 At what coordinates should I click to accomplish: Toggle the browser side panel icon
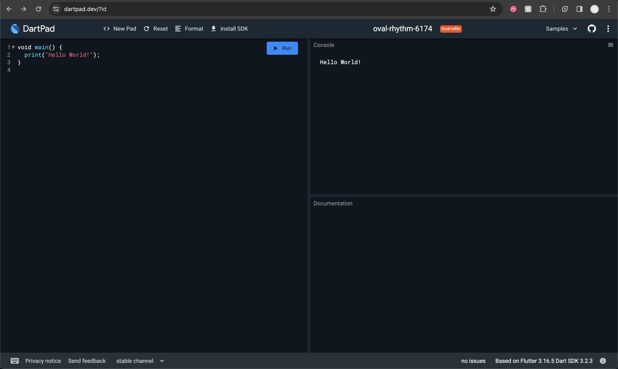[x=579, y=9]
